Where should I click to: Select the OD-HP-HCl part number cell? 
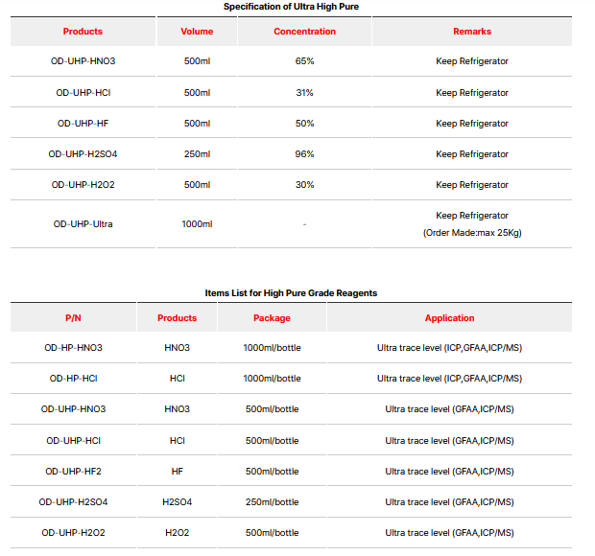[x=73, y=379]
